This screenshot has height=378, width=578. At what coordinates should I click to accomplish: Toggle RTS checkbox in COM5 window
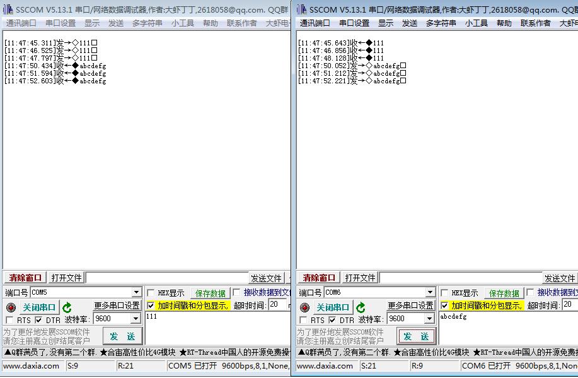pos(9,320)
